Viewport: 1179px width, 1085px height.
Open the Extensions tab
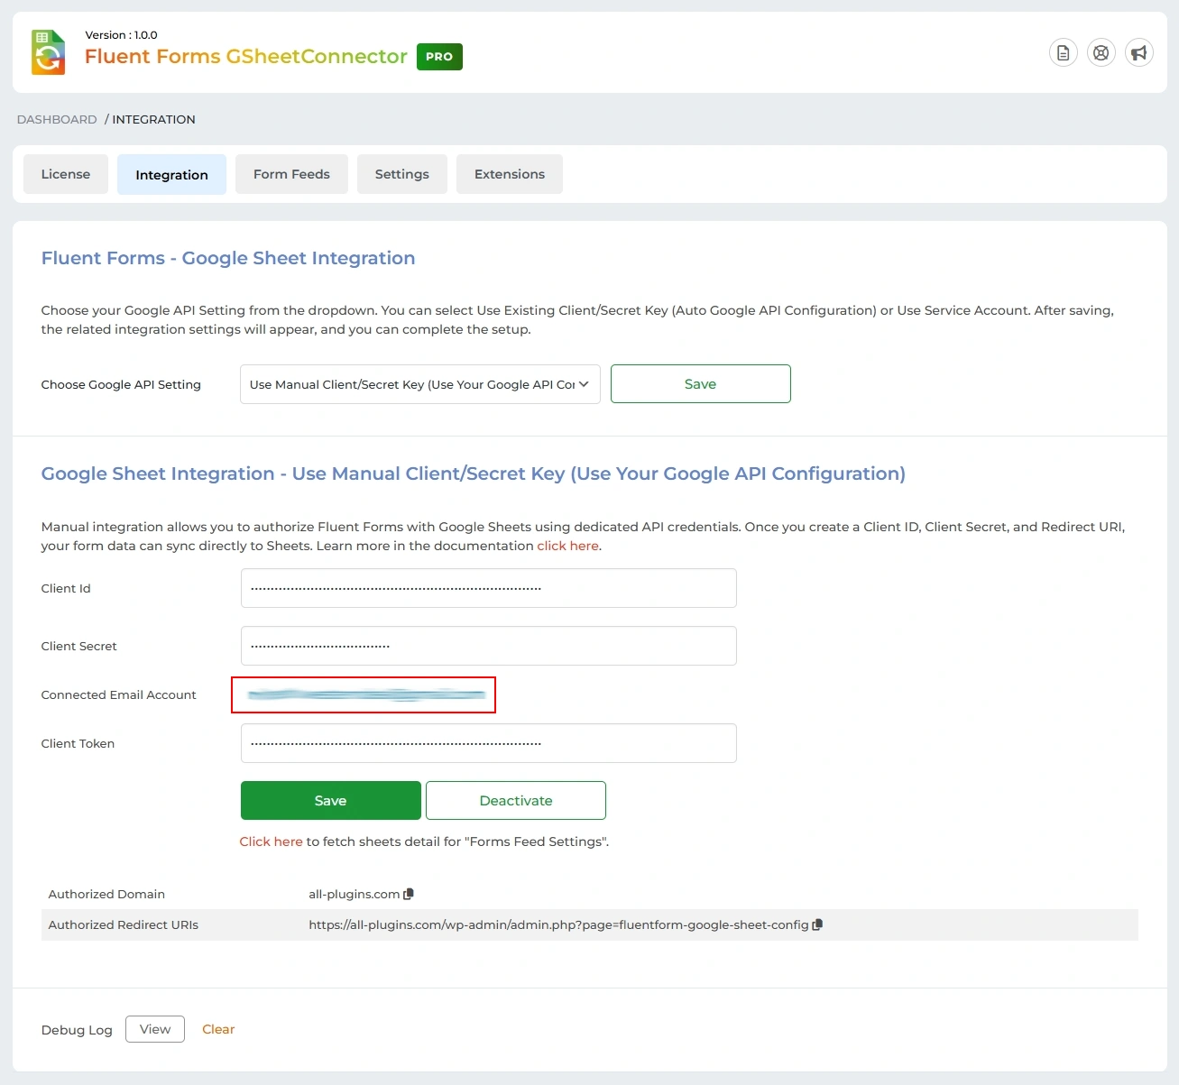click(509, 173)
